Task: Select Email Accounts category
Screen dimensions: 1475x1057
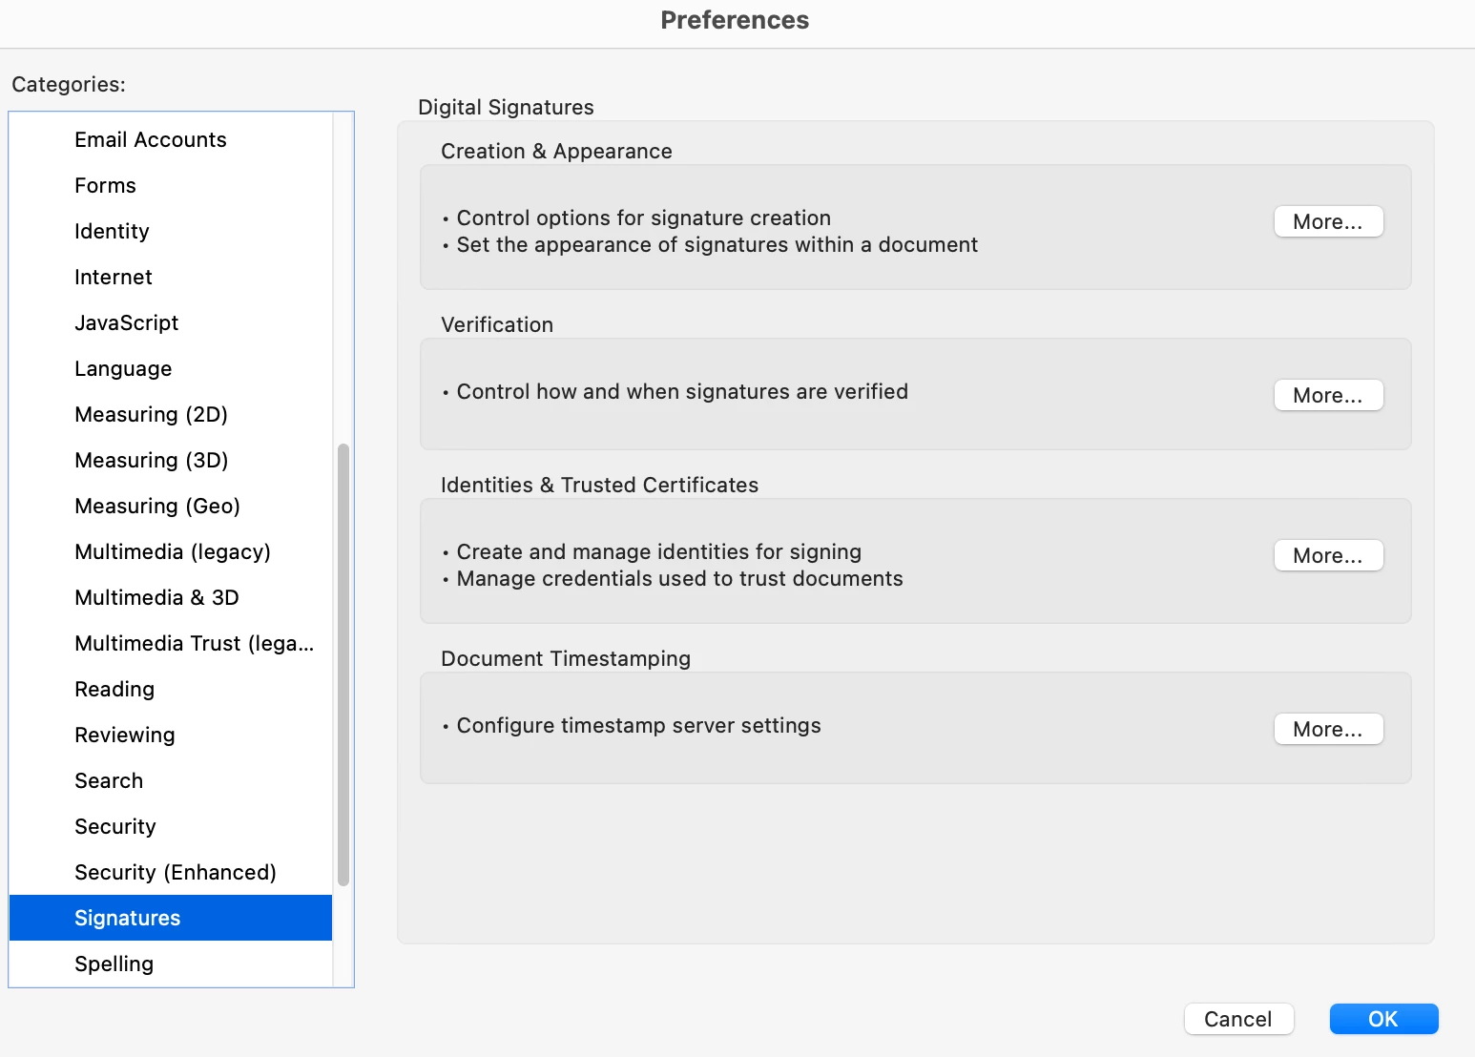Action: tap(171, 139)
